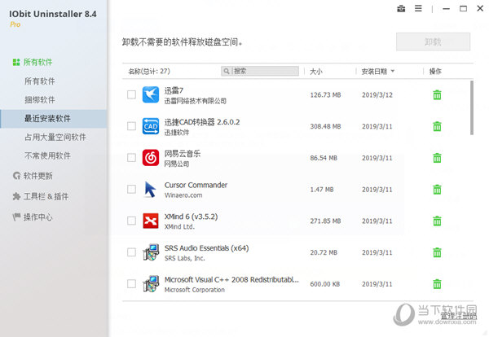
Task: Open the hamburger options menu
Action: [418, 8]
